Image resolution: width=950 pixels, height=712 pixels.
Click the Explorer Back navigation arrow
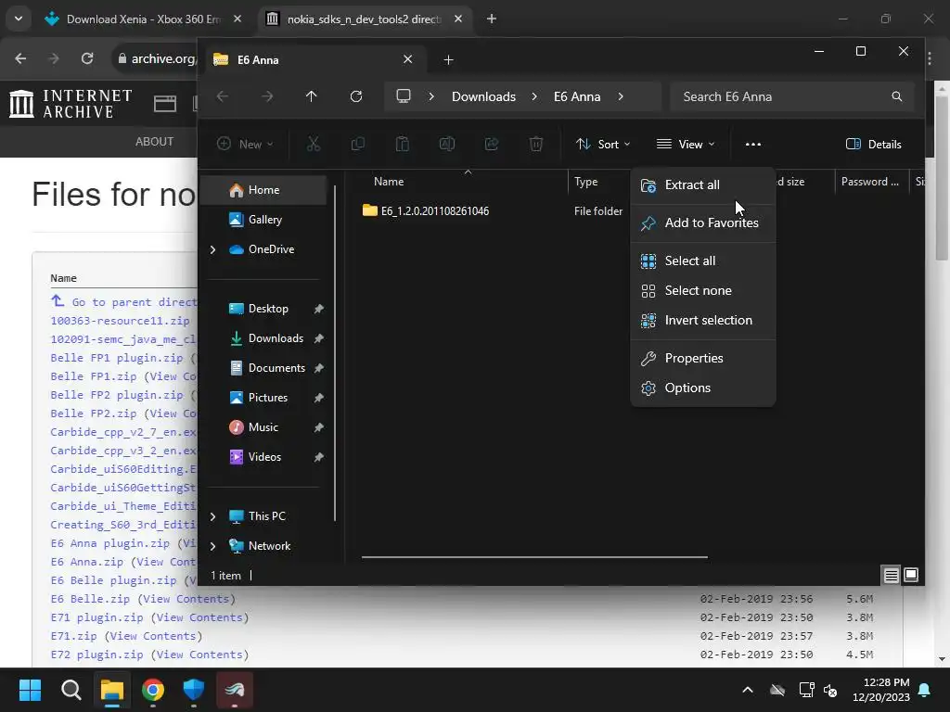click(223, 96)
